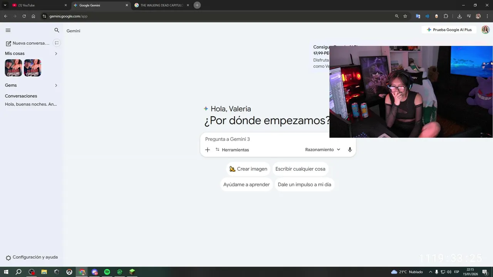Click the speaker volume icon in system tray
This screenshot has width=493, height=277.
pos(449,272)
